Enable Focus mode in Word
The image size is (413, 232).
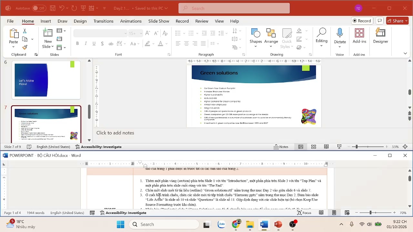tap(304, 213)
